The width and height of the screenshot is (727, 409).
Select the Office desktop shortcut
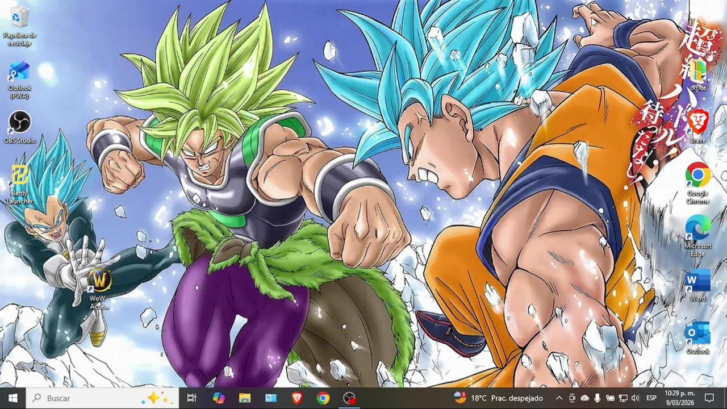tap(698, 74)
